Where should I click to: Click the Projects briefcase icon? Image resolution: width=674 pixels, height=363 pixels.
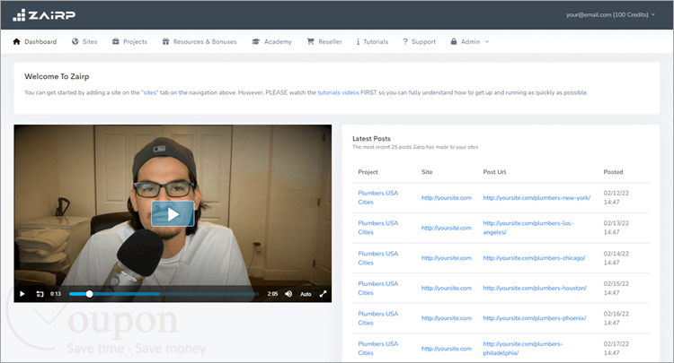tap(116, 41)
